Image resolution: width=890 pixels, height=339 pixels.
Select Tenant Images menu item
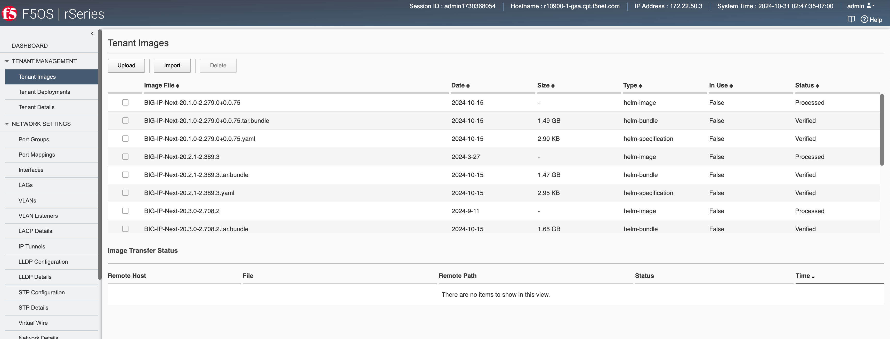[52, 77]
